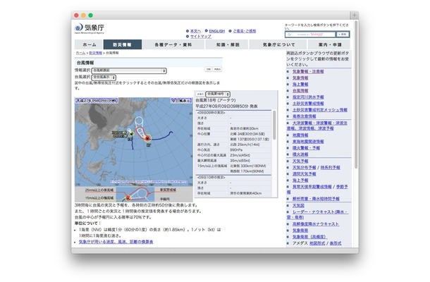Viewport: 430px width, 282px height.
Task: Open the 気象衛星 sidebar link
Action: coord(300,231)
